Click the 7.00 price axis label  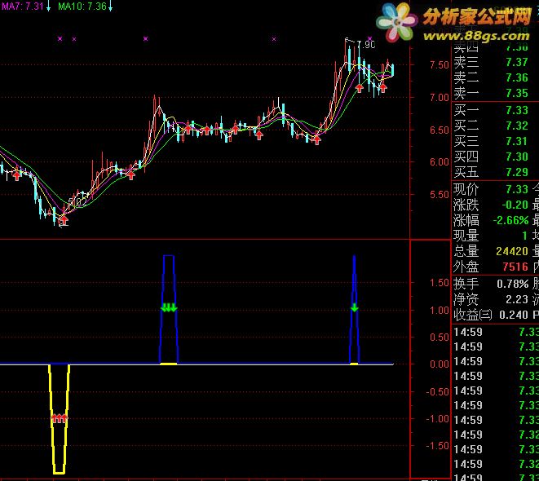440,98
